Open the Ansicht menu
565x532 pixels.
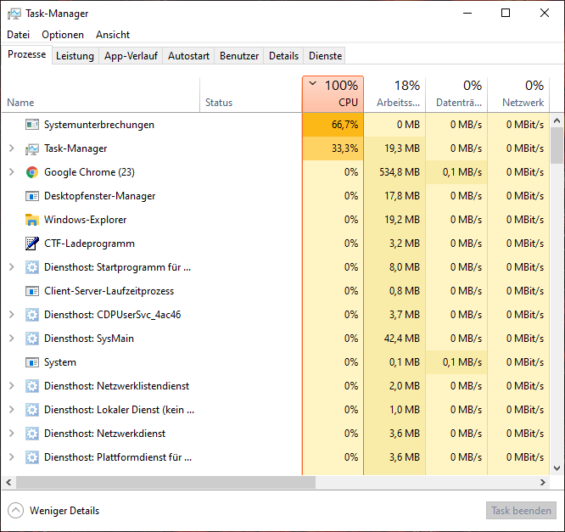tap(113, 35)
